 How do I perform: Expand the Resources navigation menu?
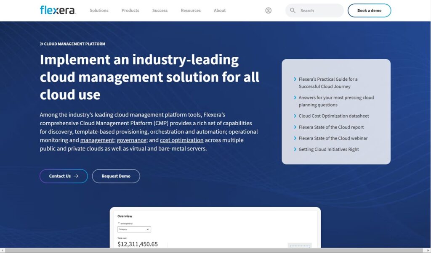(191, 11)
